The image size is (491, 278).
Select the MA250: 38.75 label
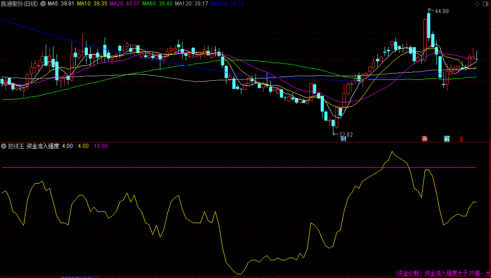coord(227,4)
